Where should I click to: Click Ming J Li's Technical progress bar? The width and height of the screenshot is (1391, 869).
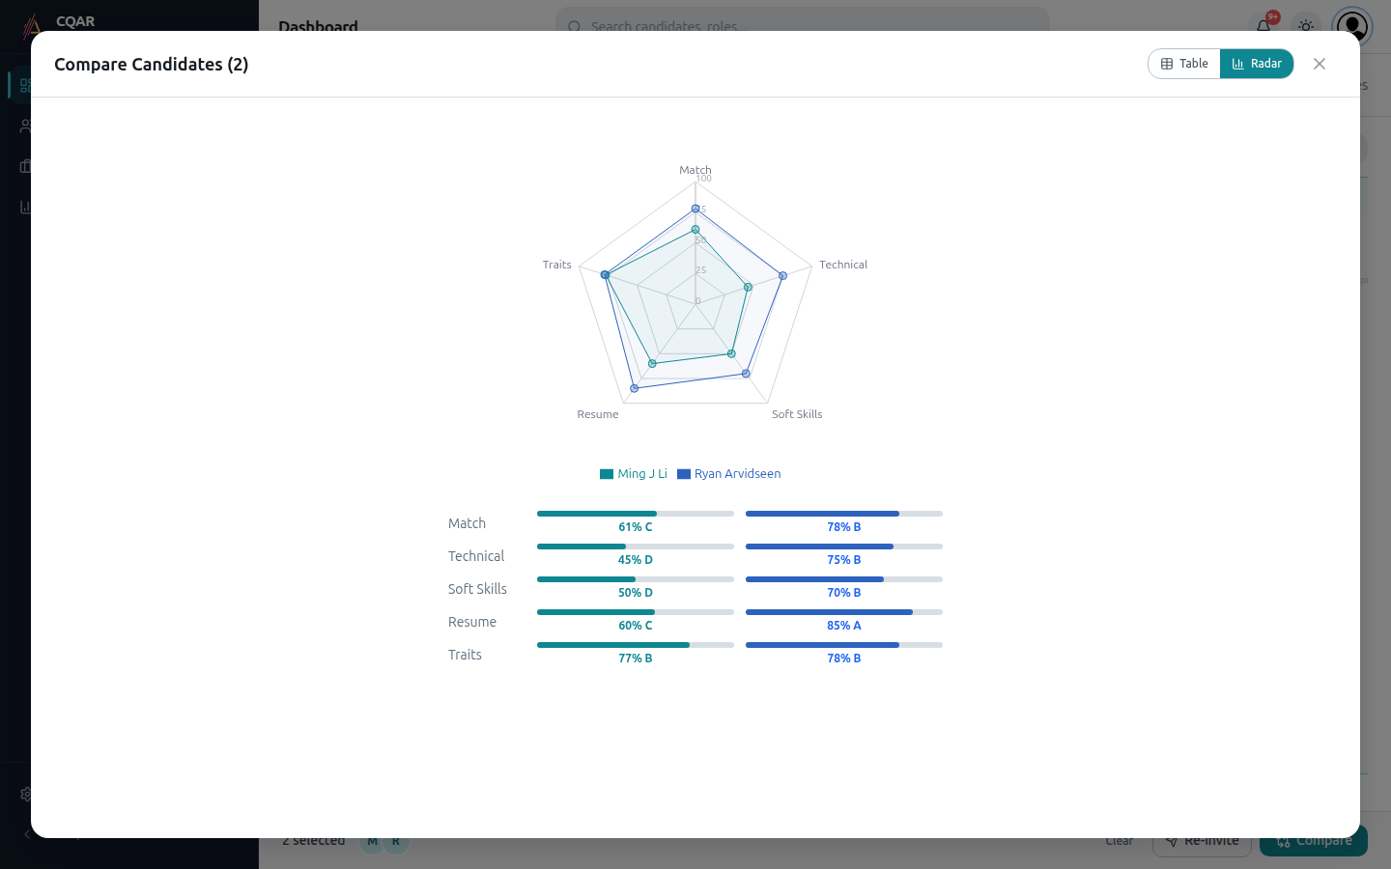pos(636,547)
